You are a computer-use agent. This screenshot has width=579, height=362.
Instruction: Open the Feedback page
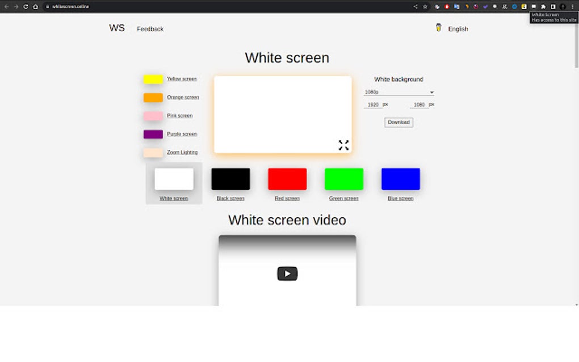pos(149,28)
